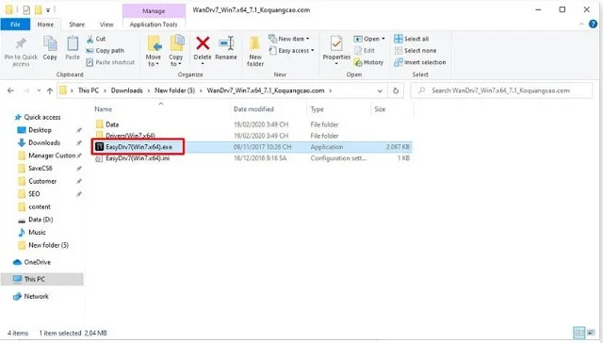This screenshot has width=603, height=343.
Task: Click the Edit button in Open group
Action: point(365,50)
